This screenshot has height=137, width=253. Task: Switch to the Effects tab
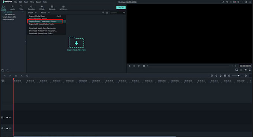click(42, 7)
